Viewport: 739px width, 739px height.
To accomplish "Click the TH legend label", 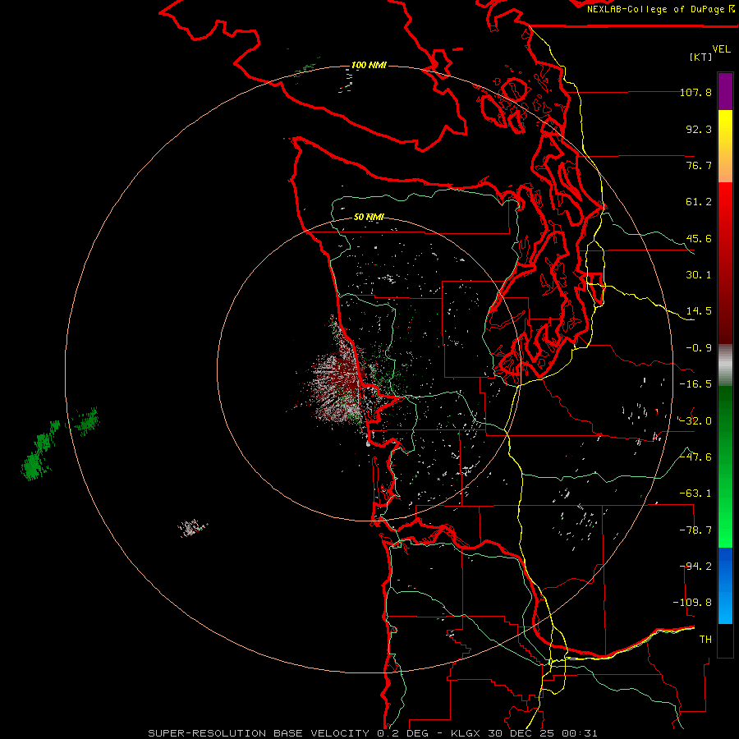I will click(x=705, y=640).
